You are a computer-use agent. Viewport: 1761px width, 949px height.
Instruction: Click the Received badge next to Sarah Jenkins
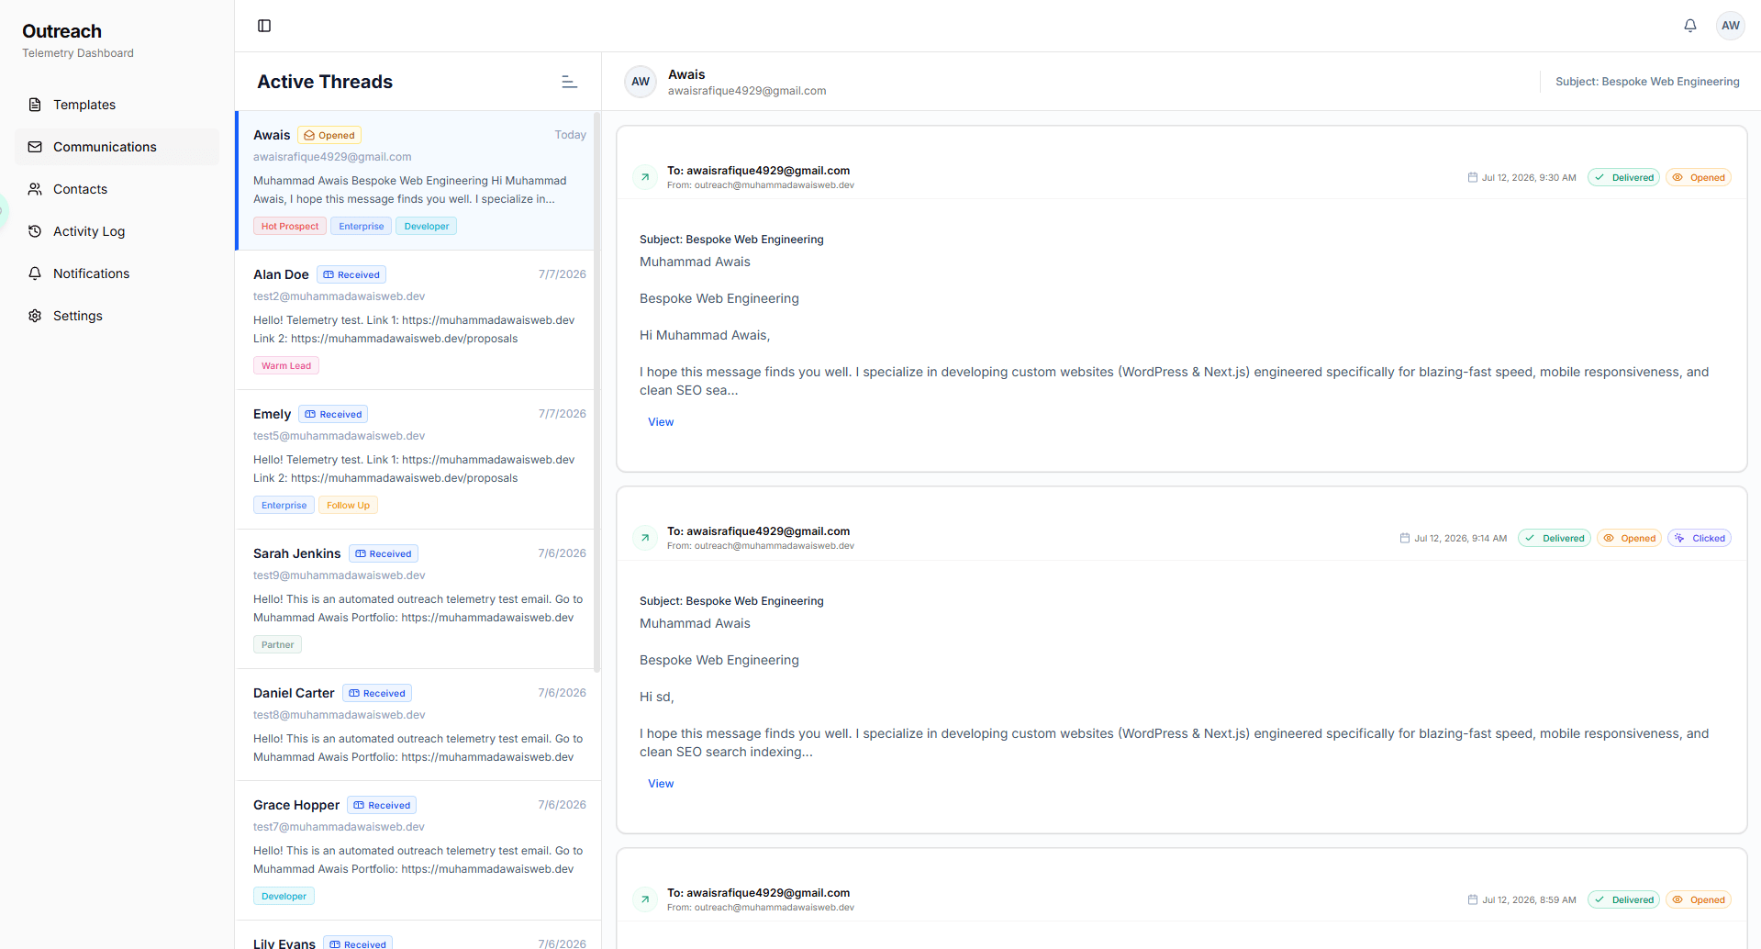[x=384, y=553]
